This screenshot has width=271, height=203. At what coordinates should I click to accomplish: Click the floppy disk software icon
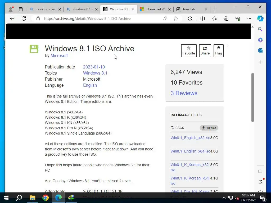point(34,49)
